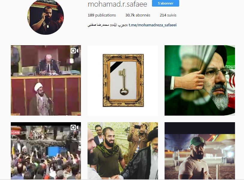Image resolution: width=244 pixels, height=180 pixels.
Task: Click the key inside the golden frame
Action: coord(124,82)
